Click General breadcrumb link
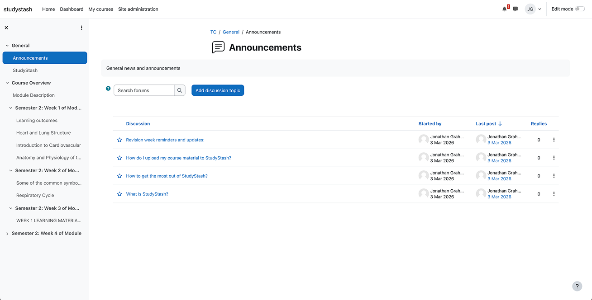This screenshot has width=592, height=300. pyautogui.click(x=231, y=32)
